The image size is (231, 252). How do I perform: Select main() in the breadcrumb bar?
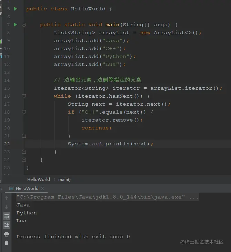point(64,180)
